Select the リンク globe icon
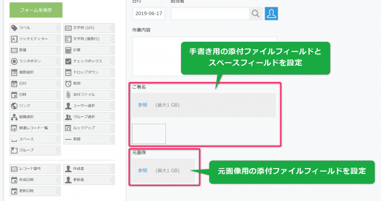The width and height of the screenshot is (381, 201). [x=14, y=106]
